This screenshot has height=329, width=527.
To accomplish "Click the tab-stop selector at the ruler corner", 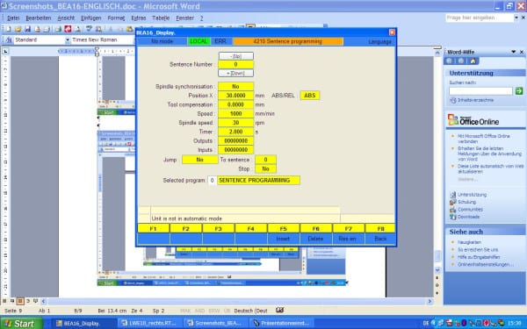I will [5, 52].
